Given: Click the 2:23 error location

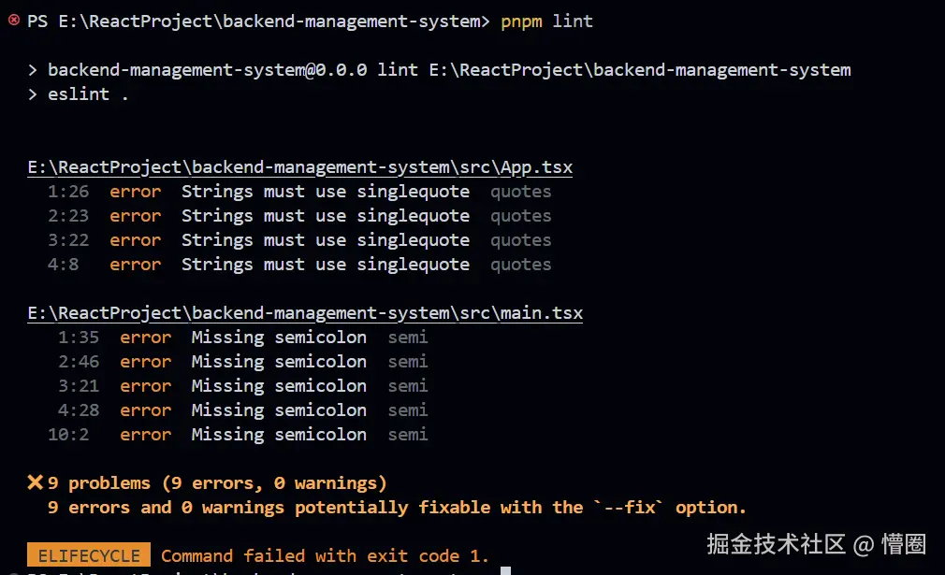Looking at the screenshot, I should [x=68, y=216].
